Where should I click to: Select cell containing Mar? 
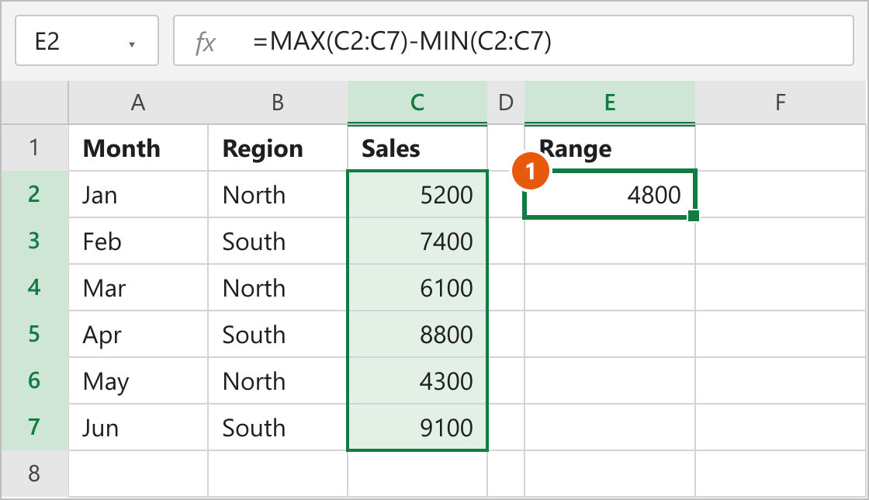click(x=138, y=288)
